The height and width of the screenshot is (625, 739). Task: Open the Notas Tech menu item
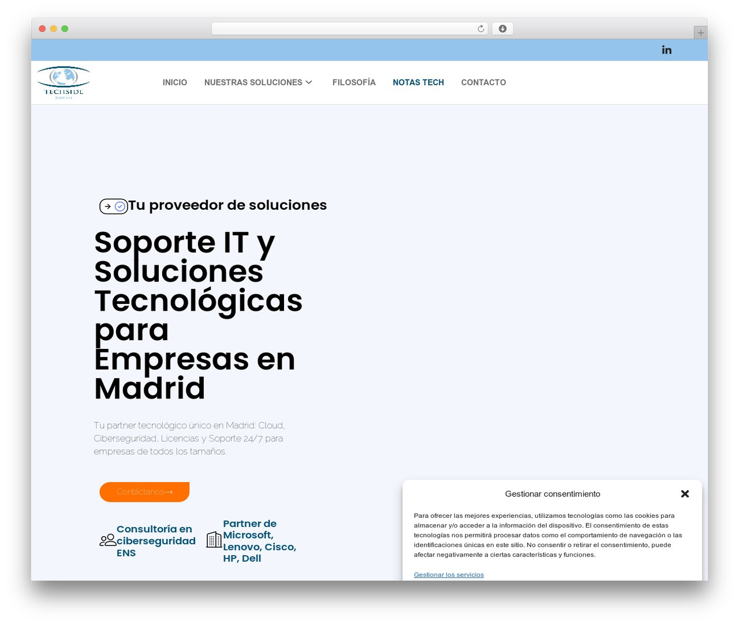419,82
